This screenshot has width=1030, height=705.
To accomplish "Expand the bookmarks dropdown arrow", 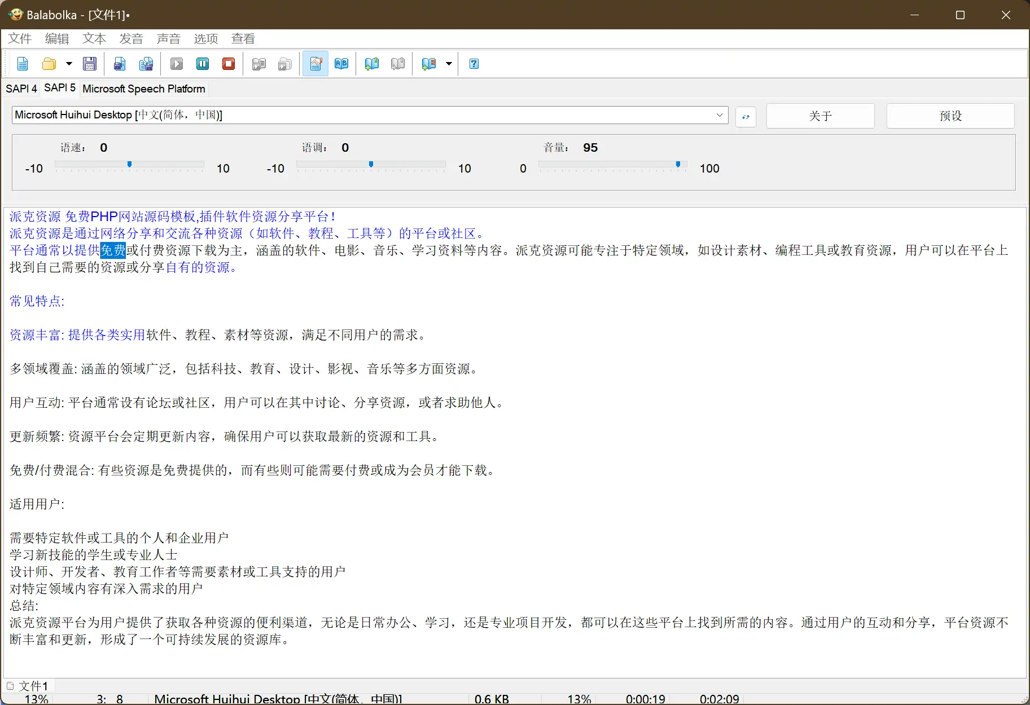I will pos(449,64).
